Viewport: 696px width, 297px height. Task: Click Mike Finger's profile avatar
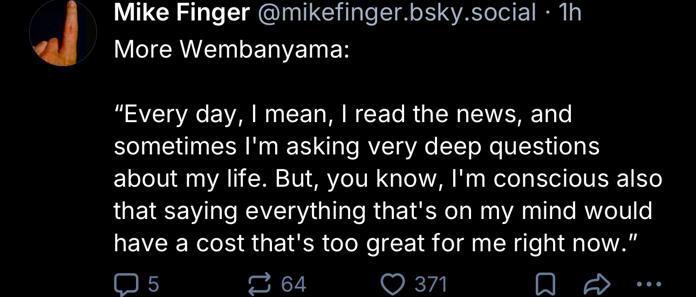(63, 32)
